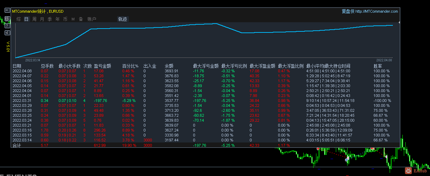
Task: Click the 最小平均最大持仓时间 column header
Action: click(328, 66)
